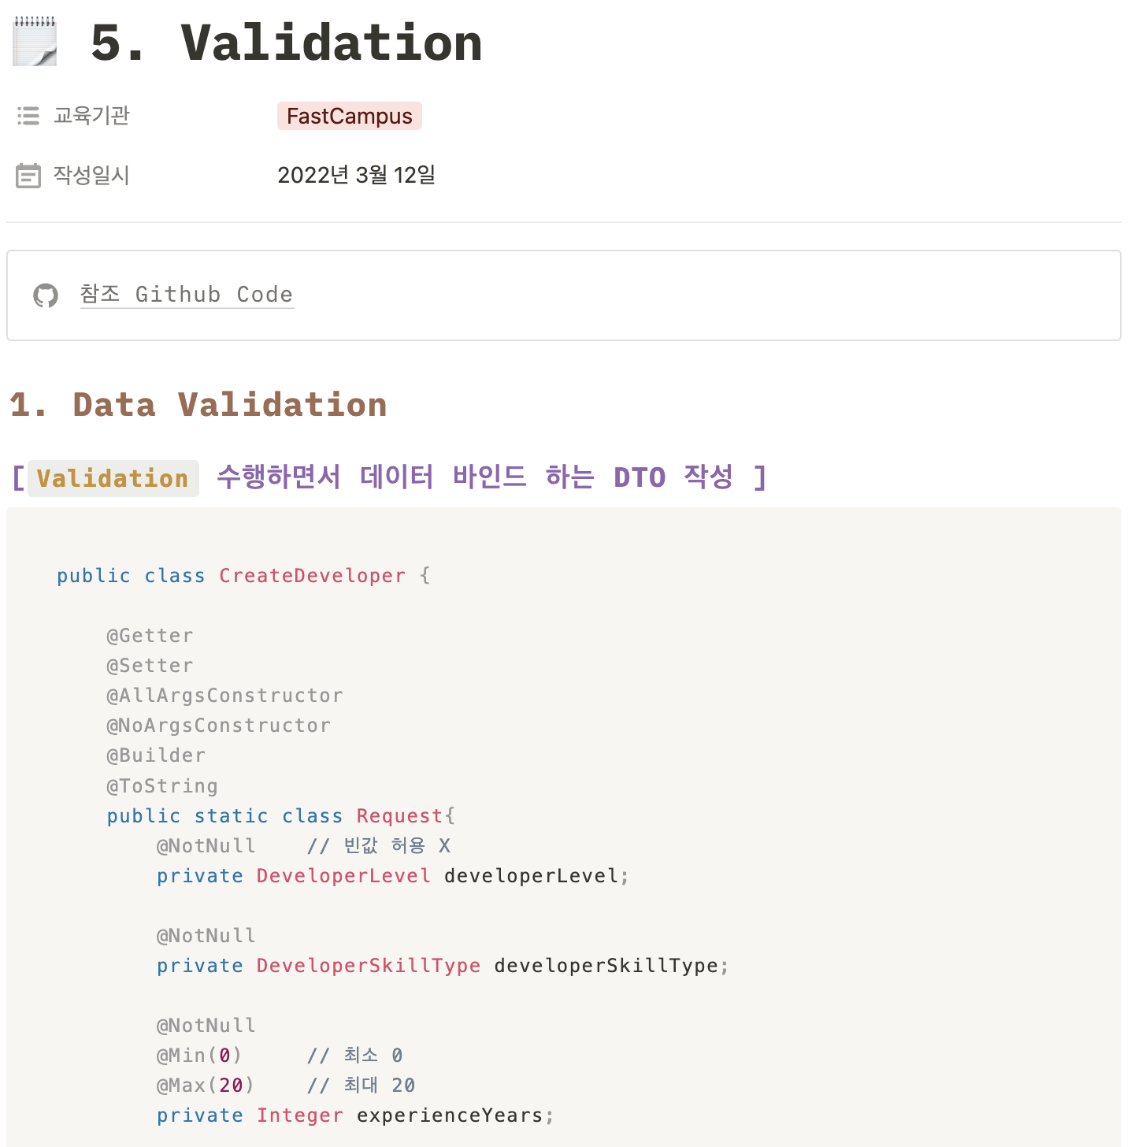This screenshot has height=1147, width=1142.
Task: Click the CreateDeveloper class name in code
Action: tap(313, 576)
